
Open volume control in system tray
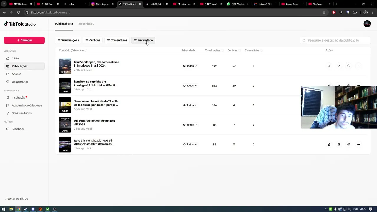349,209
